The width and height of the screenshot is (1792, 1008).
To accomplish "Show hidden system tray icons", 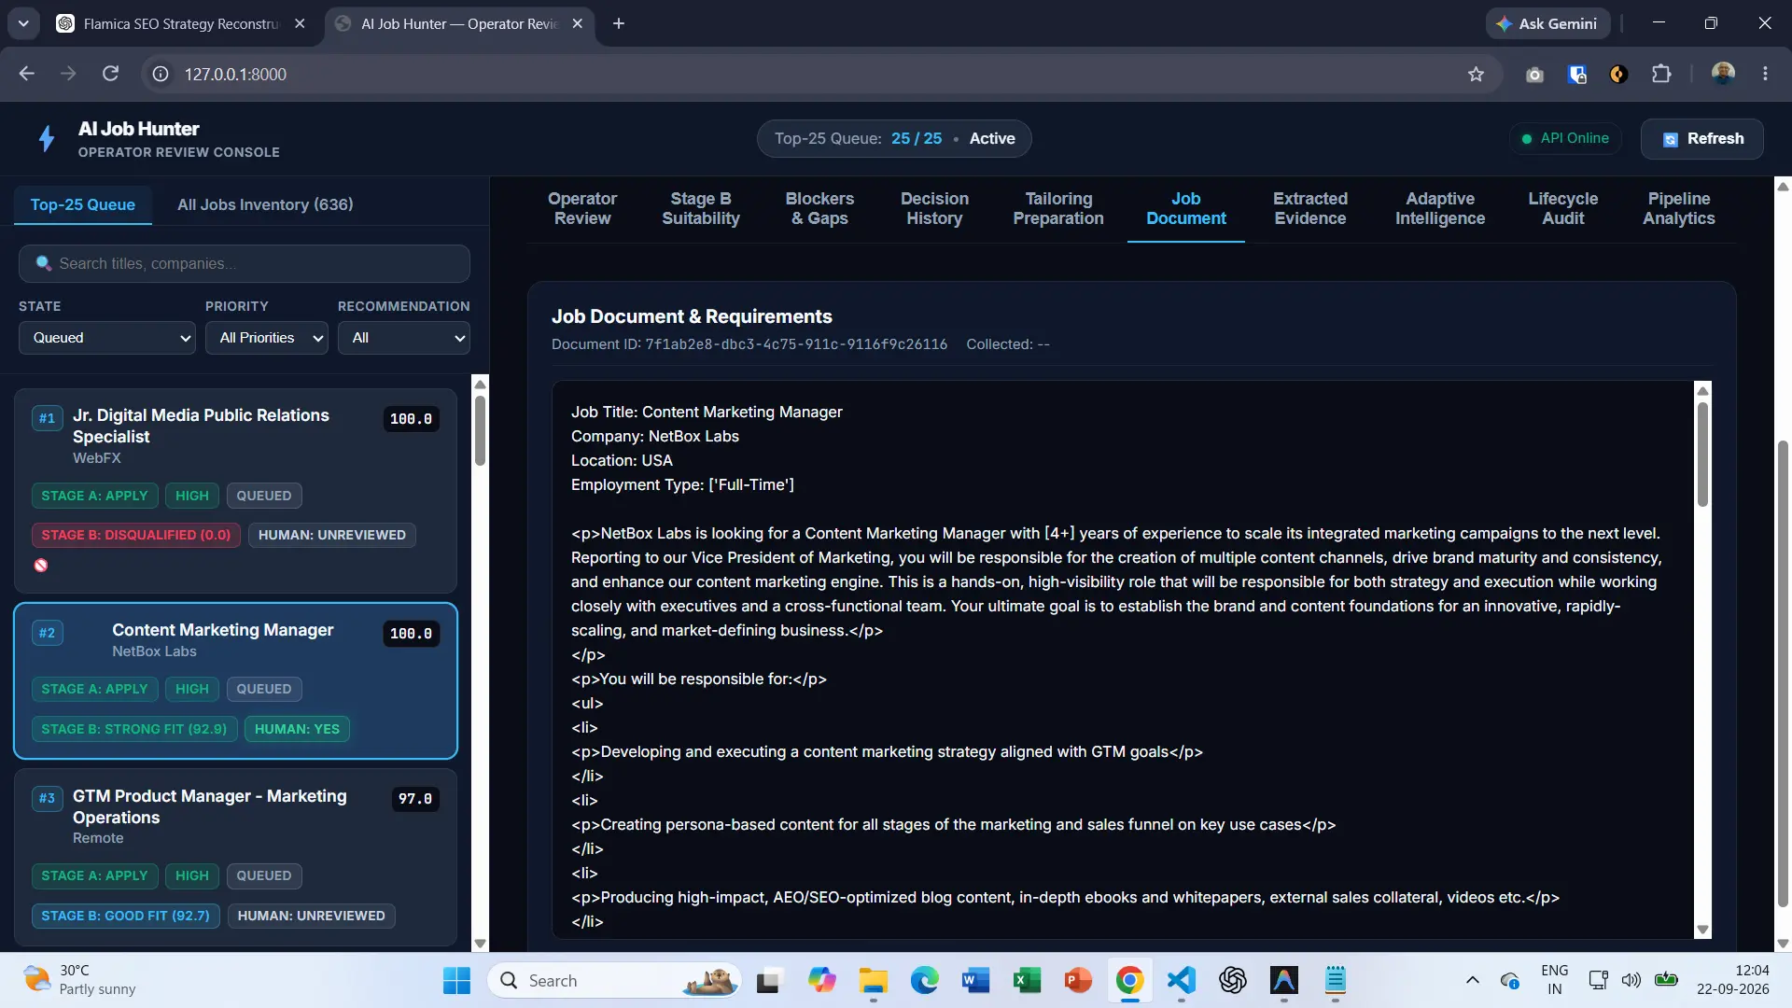I will 1472,981.
